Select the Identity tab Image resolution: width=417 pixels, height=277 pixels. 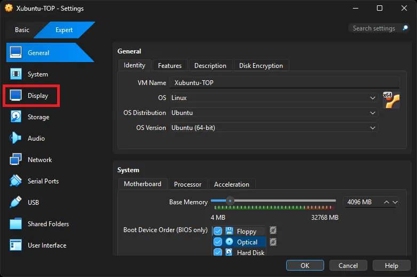click(x=135, y=65)
